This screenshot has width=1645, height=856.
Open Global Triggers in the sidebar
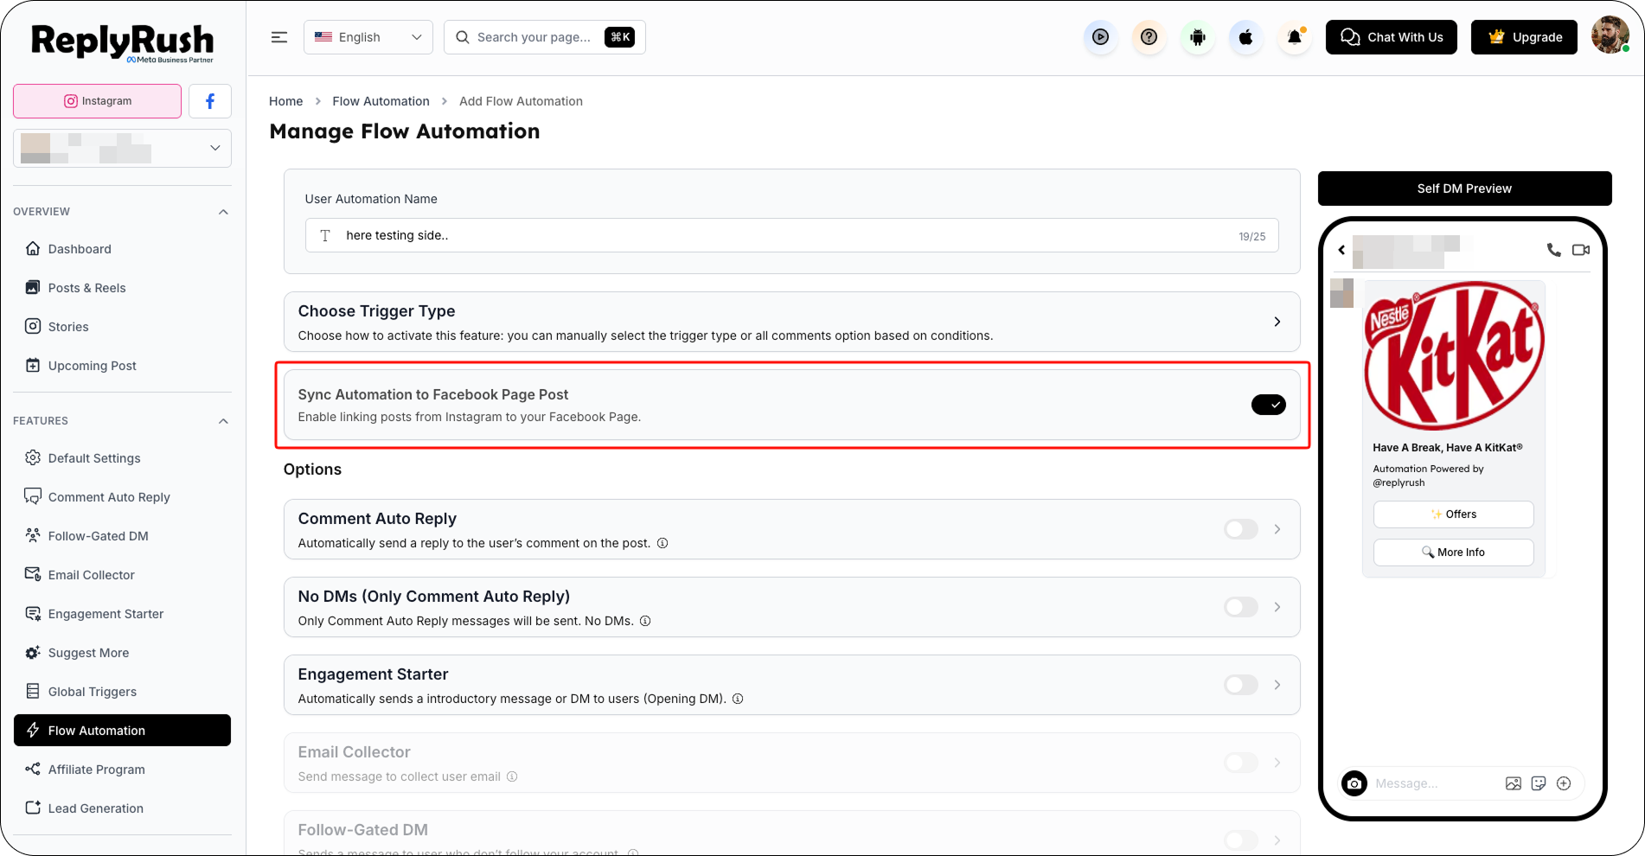(x=123, y=692)
